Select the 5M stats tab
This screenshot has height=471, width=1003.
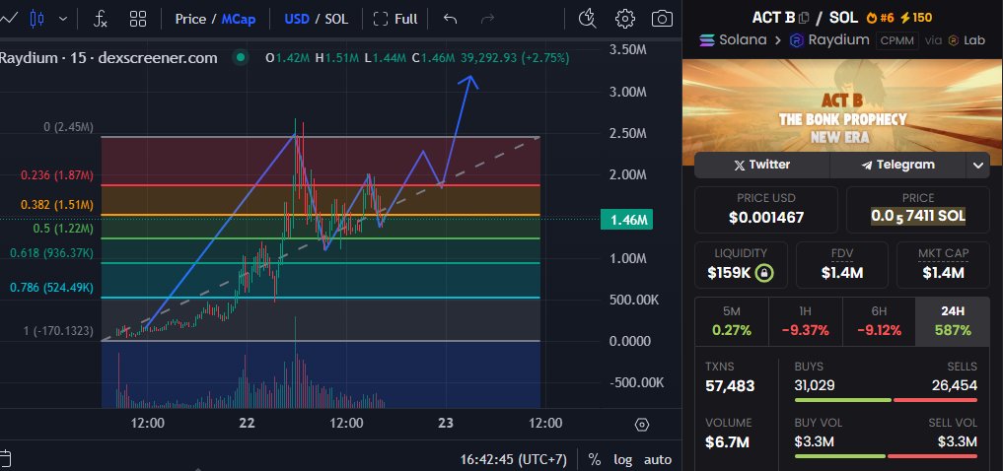(731, 321)
